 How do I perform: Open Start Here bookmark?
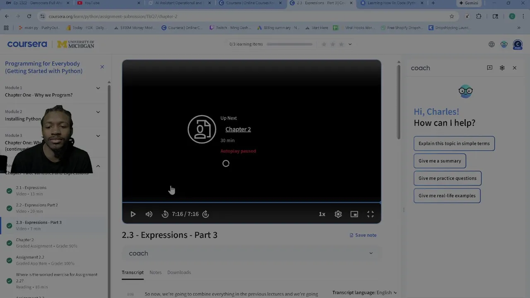[x=317, y=28]
